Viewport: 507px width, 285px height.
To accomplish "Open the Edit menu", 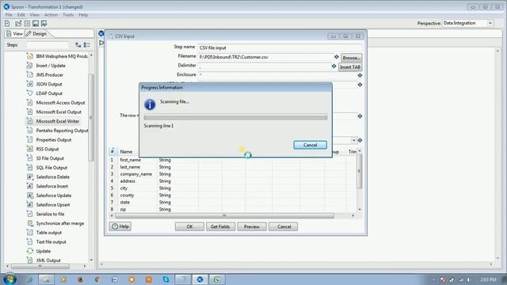I will coord(21,15).
